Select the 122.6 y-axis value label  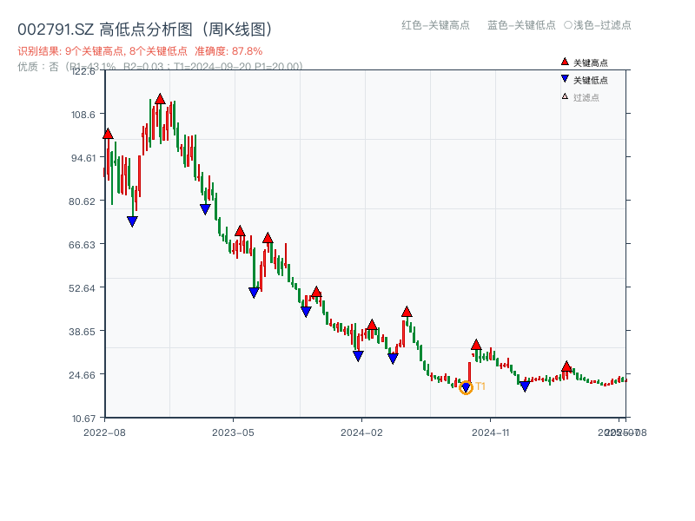[x=85, y=73]
